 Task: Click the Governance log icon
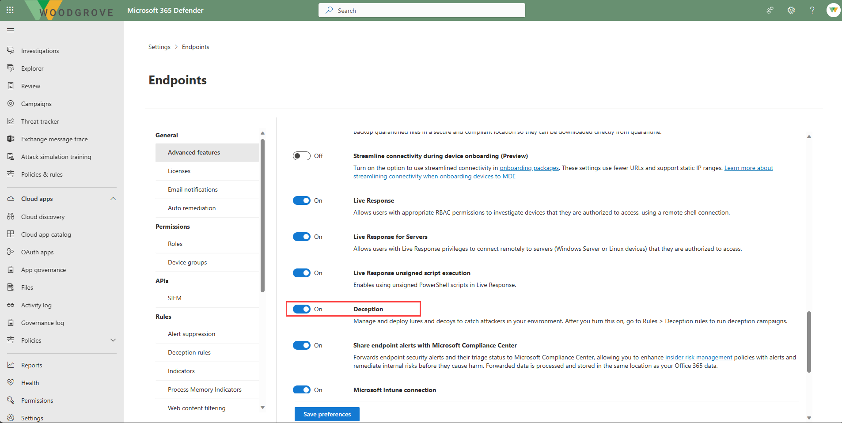pos(11,322)
